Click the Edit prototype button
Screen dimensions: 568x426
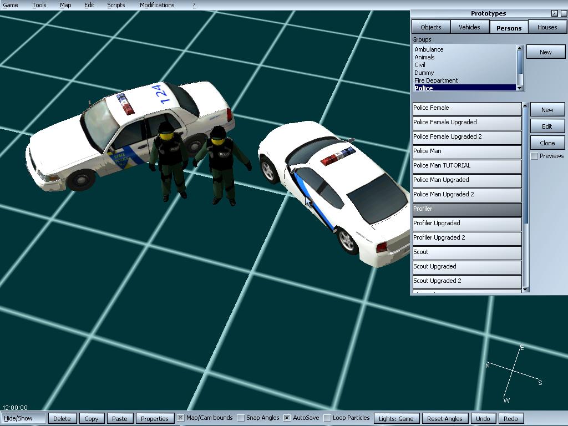point(547,126)
